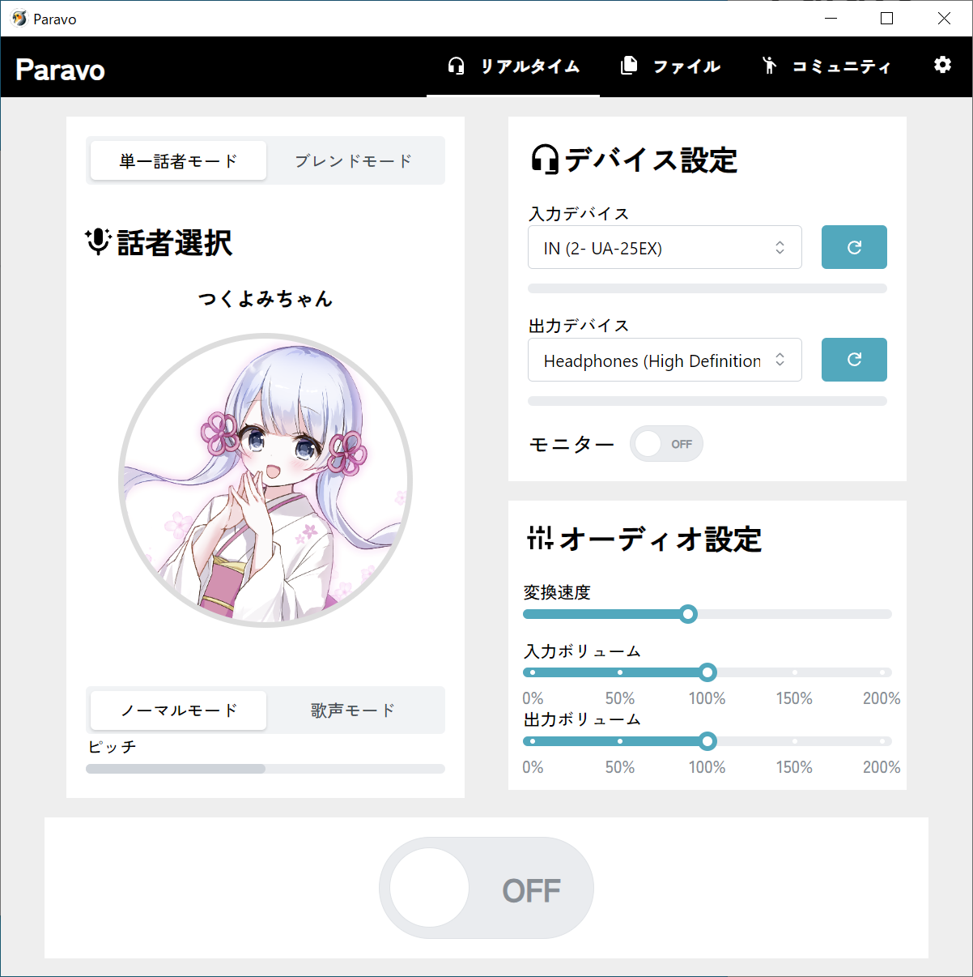
Task: Turn on the main conversion OFF switch
Action: [x=486, y=888]
